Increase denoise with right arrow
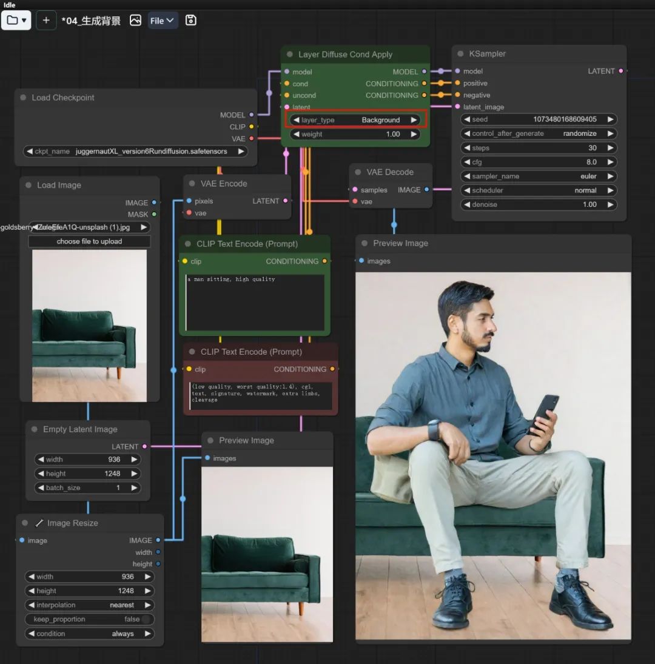Viewport: 655px width, 664px height. [x=610, y=204]
